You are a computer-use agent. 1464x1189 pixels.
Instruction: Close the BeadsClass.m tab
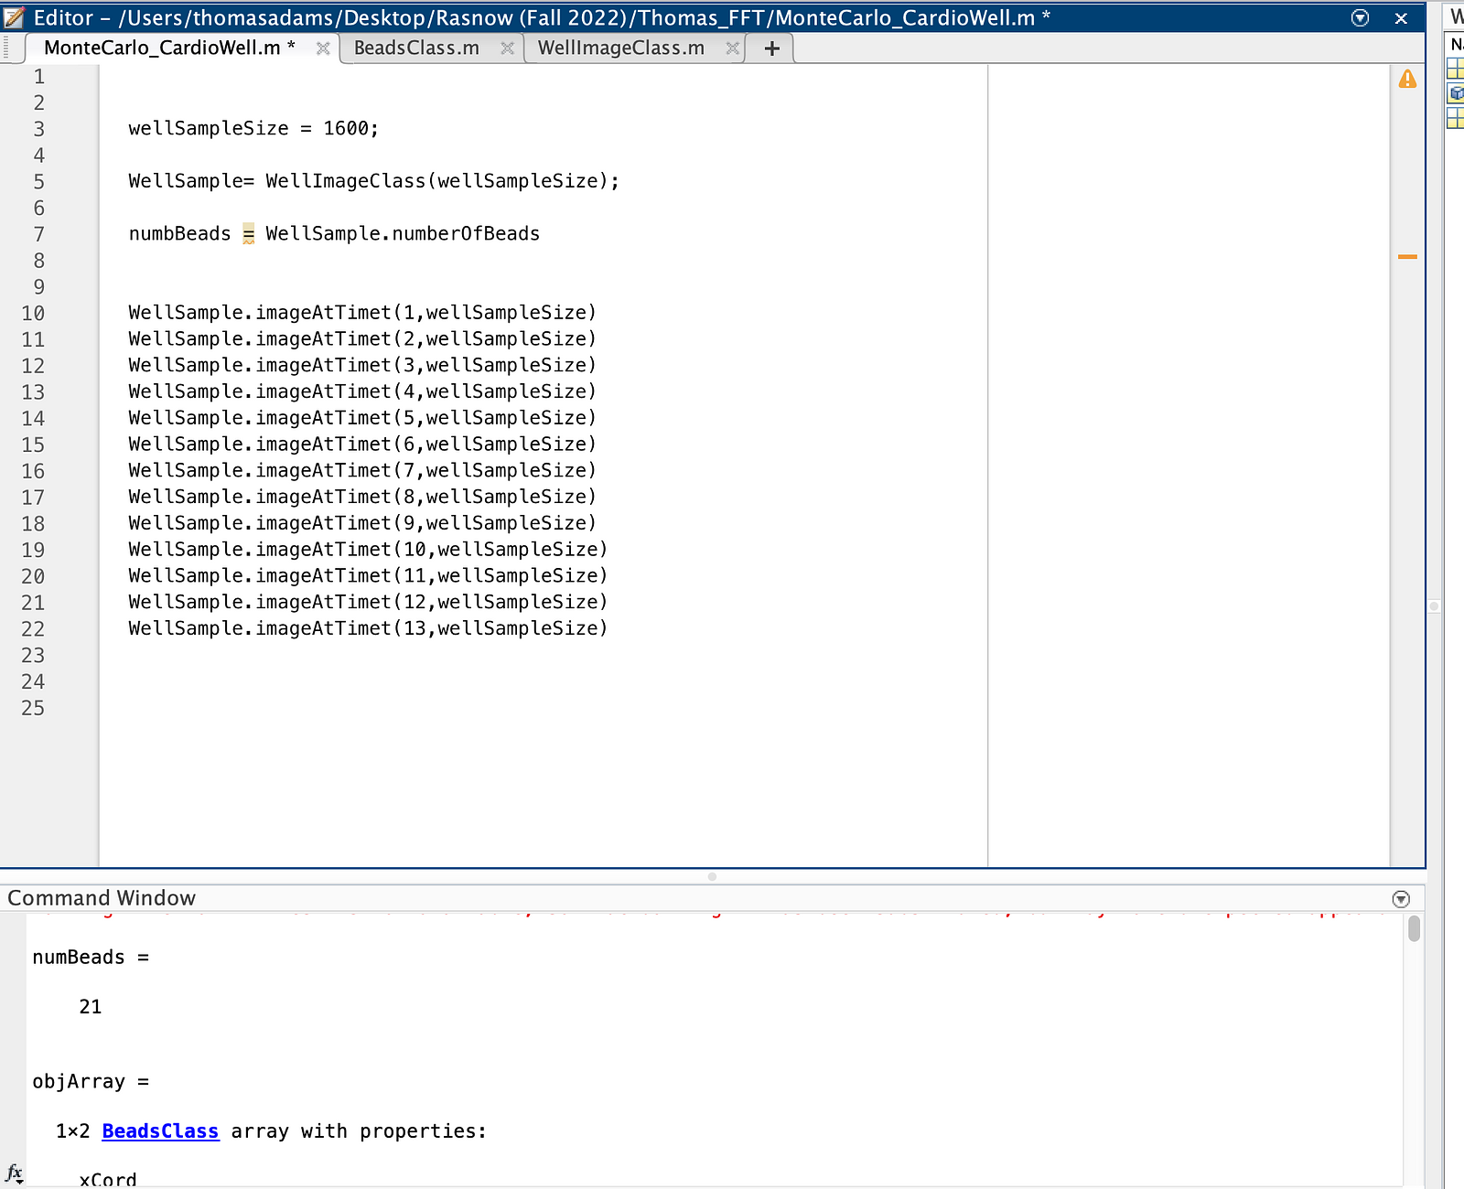click(507, 48)
